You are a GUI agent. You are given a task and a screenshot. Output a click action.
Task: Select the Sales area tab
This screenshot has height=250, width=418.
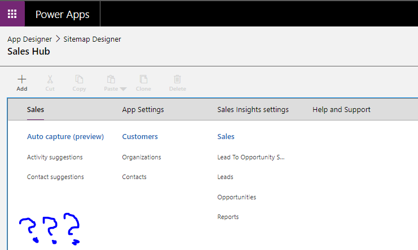click(x=36, y=110)
